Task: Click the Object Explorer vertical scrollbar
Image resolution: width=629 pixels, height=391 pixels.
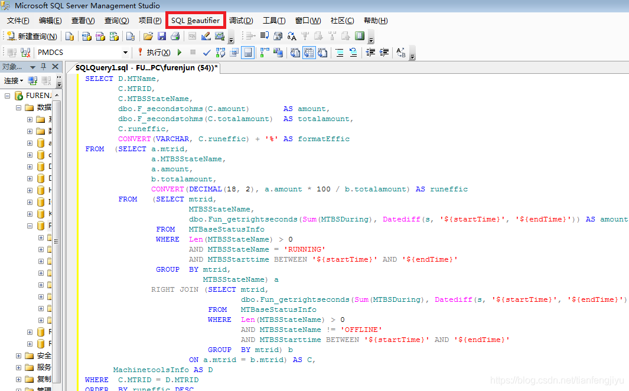Action: pos(57,241)
